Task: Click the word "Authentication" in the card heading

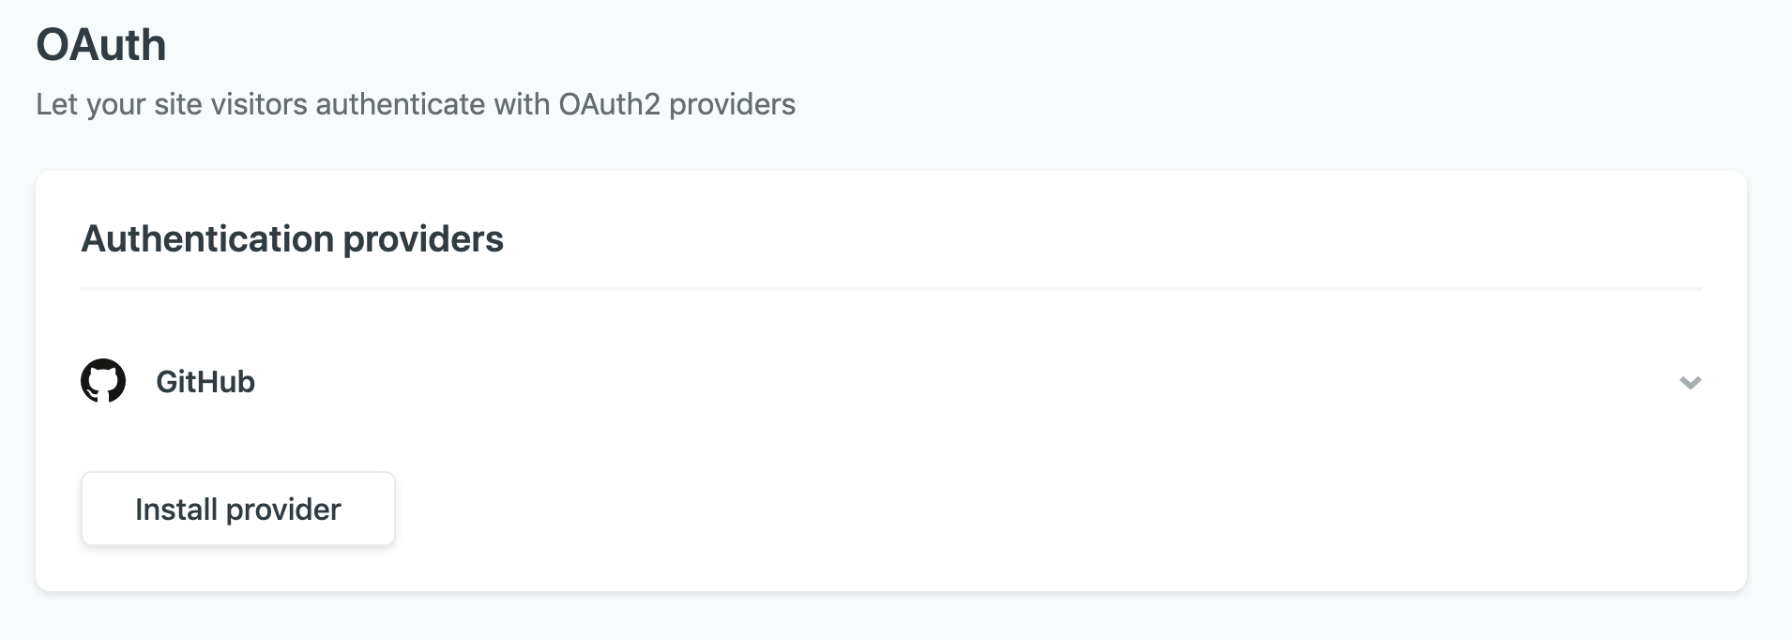Action: pyautogui.click(x=207, y=239)
